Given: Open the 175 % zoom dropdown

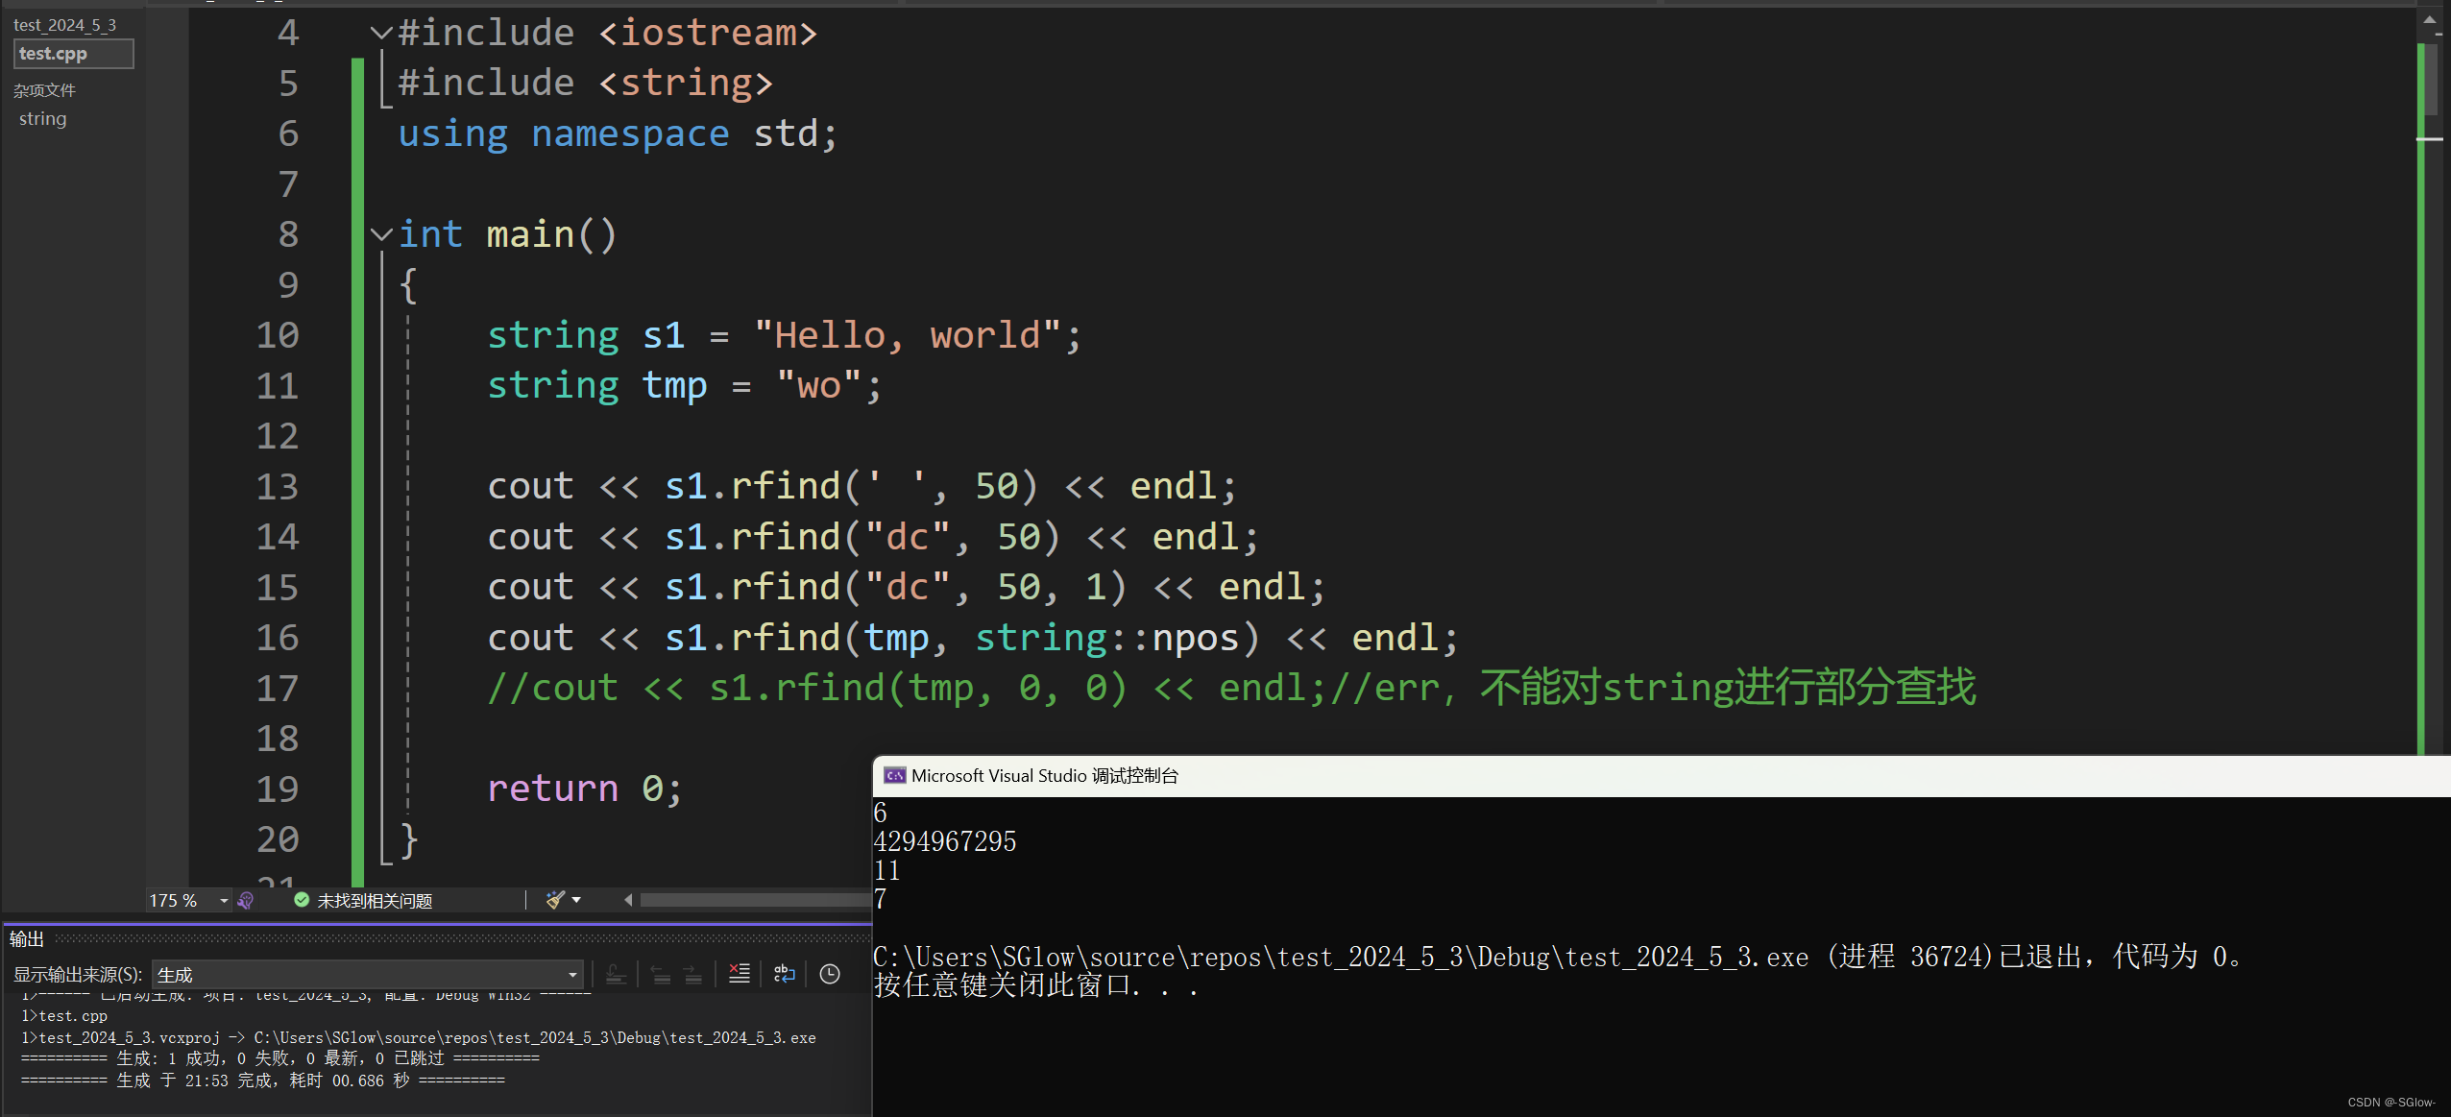Looking at the screenshot, I should 223,900.
